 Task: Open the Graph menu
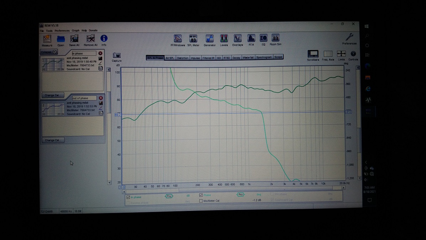(x=75, y=31)
